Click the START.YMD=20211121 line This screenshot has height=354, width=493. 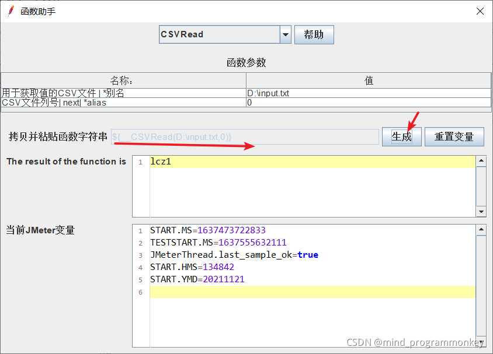[x=197, y=279]
